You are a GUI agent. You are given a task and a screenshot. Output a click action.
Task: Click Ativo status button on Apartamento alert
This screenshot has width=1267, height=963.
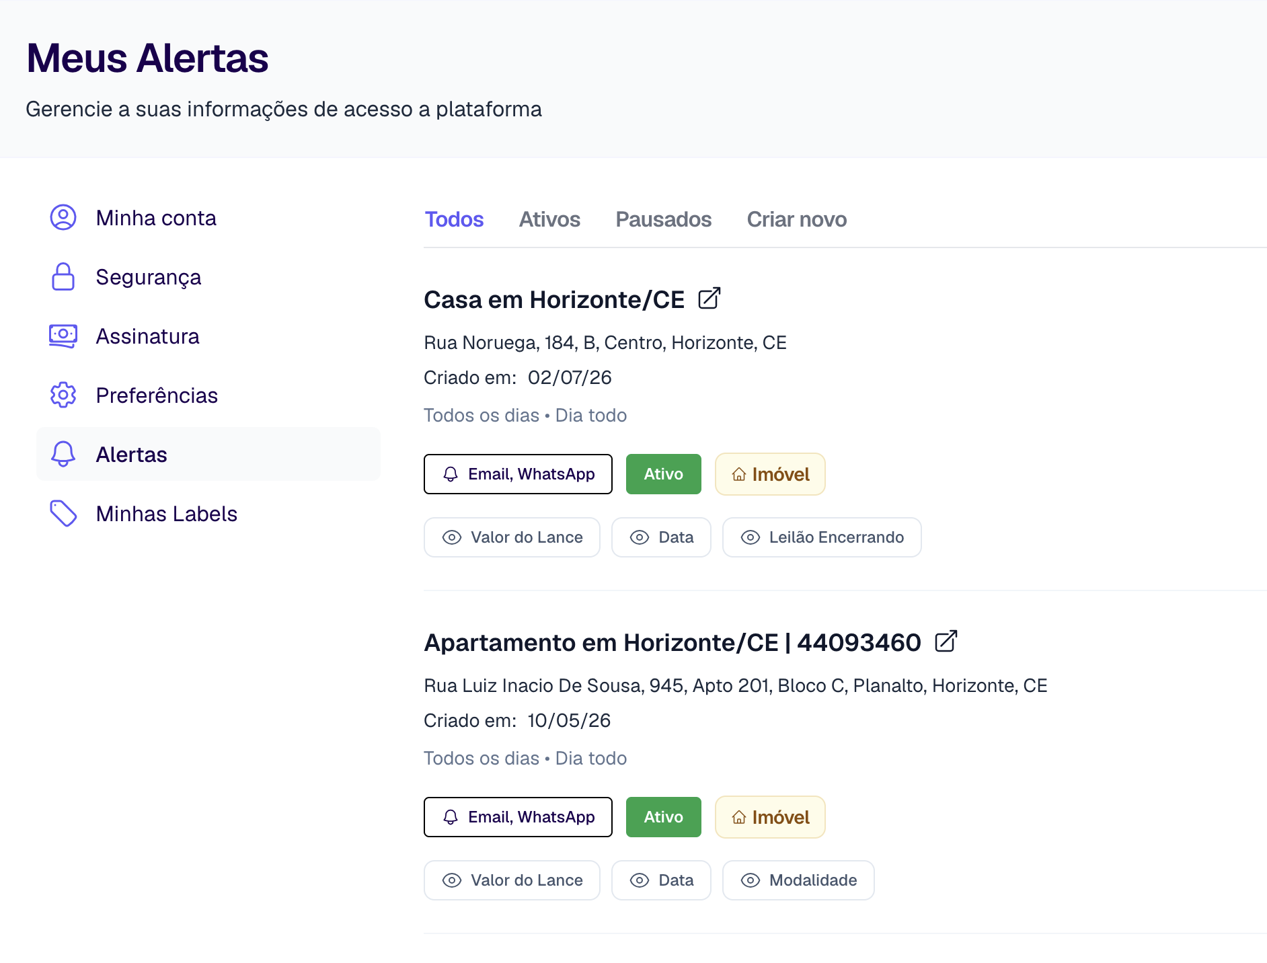pos(664,817)
